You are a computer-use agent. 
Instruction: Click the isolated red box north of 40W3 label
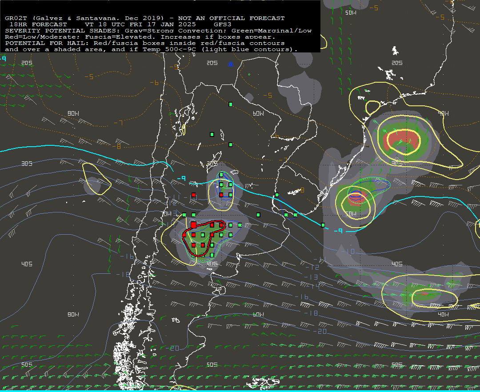pos(193,195)
